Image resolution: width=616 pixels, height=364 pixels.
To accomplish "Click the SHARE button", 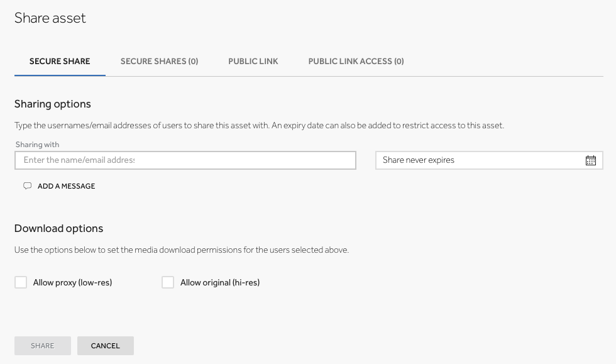I will click(42, 345).
